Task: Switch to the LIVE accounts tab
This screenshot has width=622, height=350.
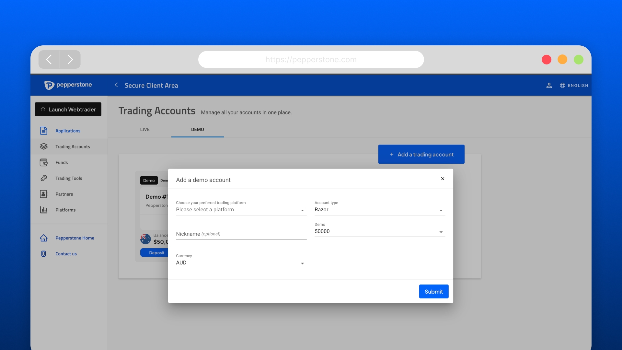Action: tap(145, 129)
